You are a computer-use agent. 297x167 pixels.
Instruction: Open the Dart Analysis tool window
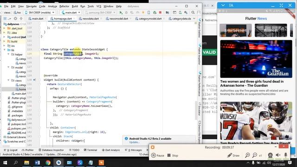pyautogui.click(x=111, y=150)
